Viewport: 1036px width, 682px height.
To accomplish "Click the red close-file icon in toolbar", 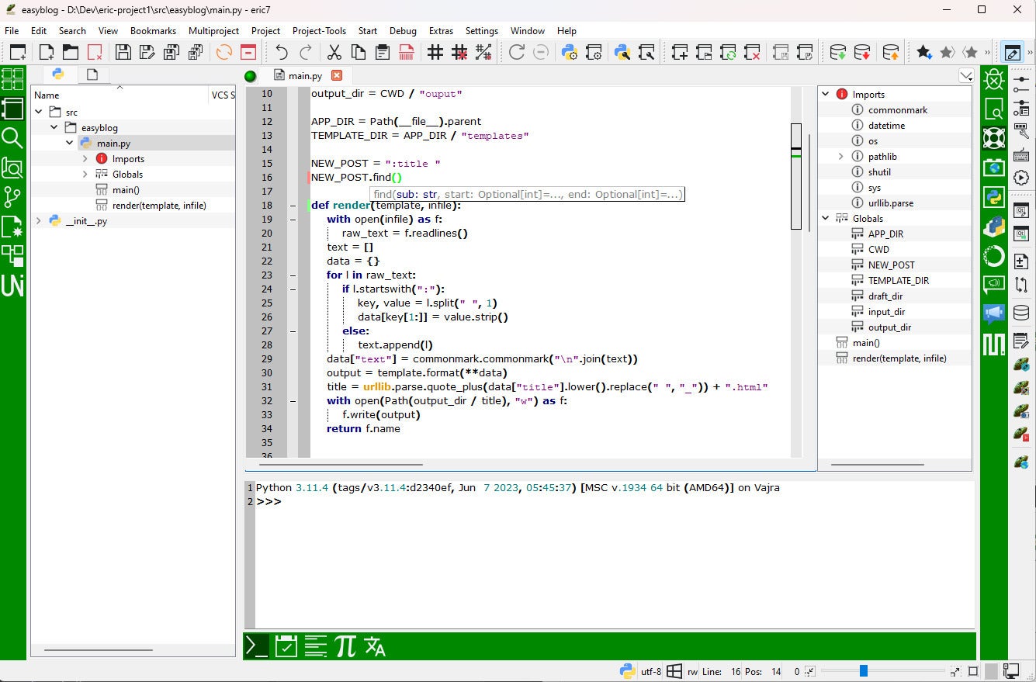I will [x=248, y=53].
